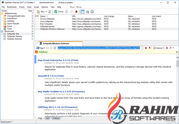Image resolution: width=179 pixels, height=124 pixels.
Task: Switch to the Text tab at the bottom
Action: coord(47,118)
